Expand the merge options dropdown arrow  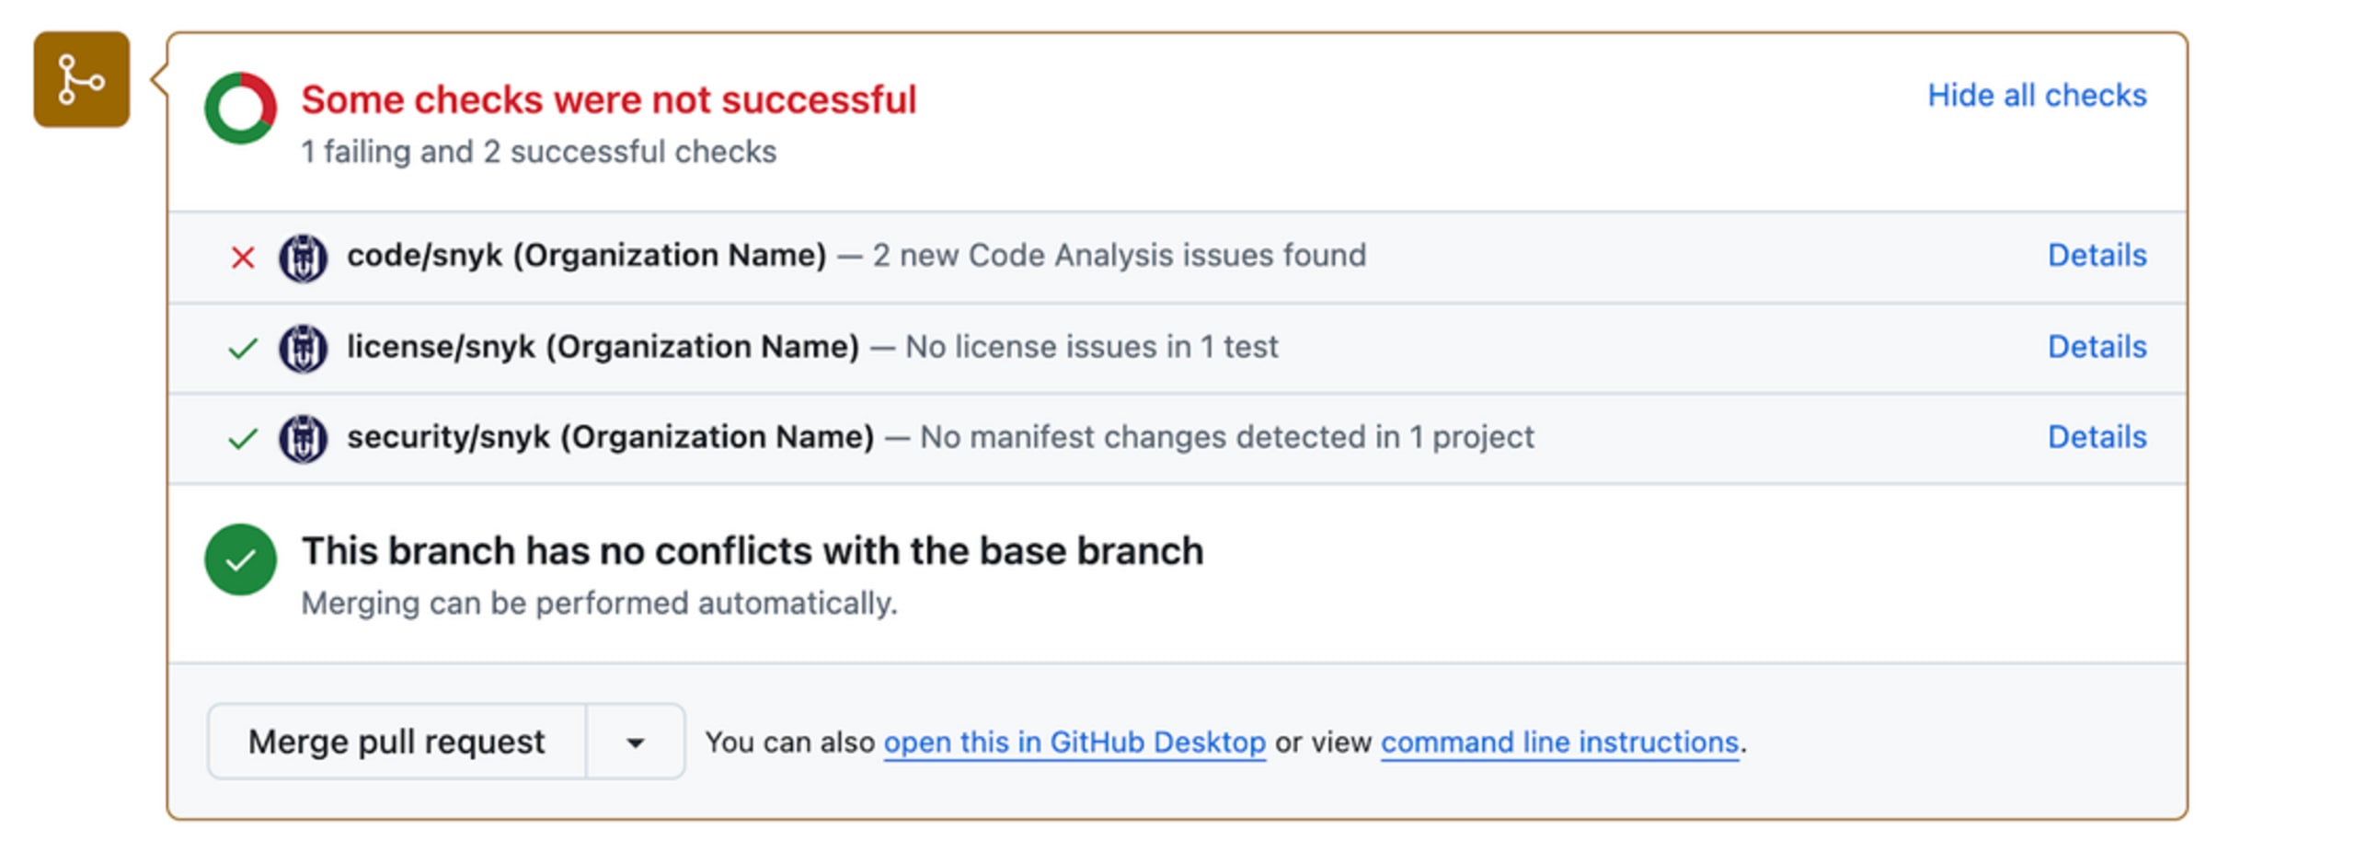[x=635, y=742]
